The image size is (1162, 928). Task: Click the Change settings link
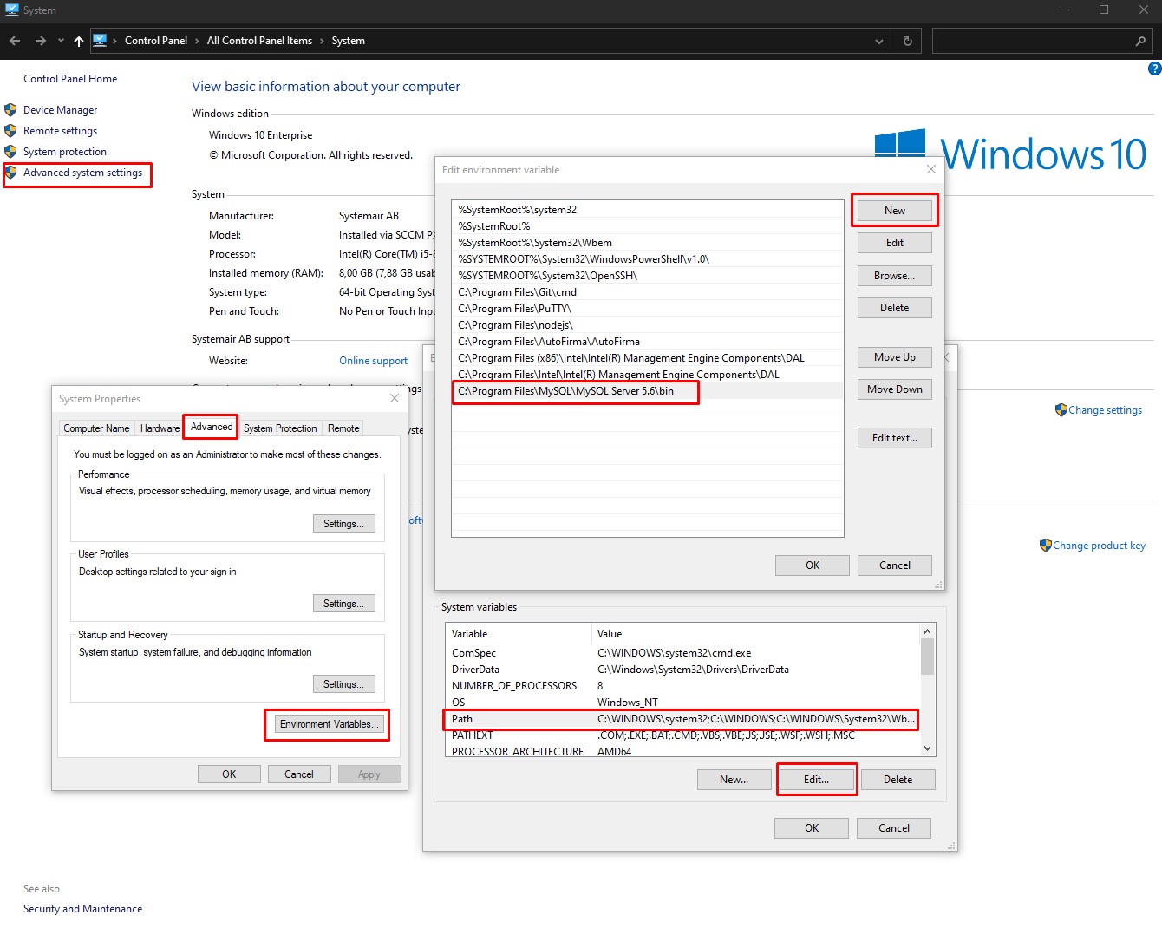click(x=1105, y=410)
